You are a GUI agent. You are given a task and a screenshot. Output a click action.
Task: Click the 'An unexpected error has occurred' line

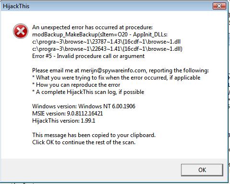tap(92, 27)
